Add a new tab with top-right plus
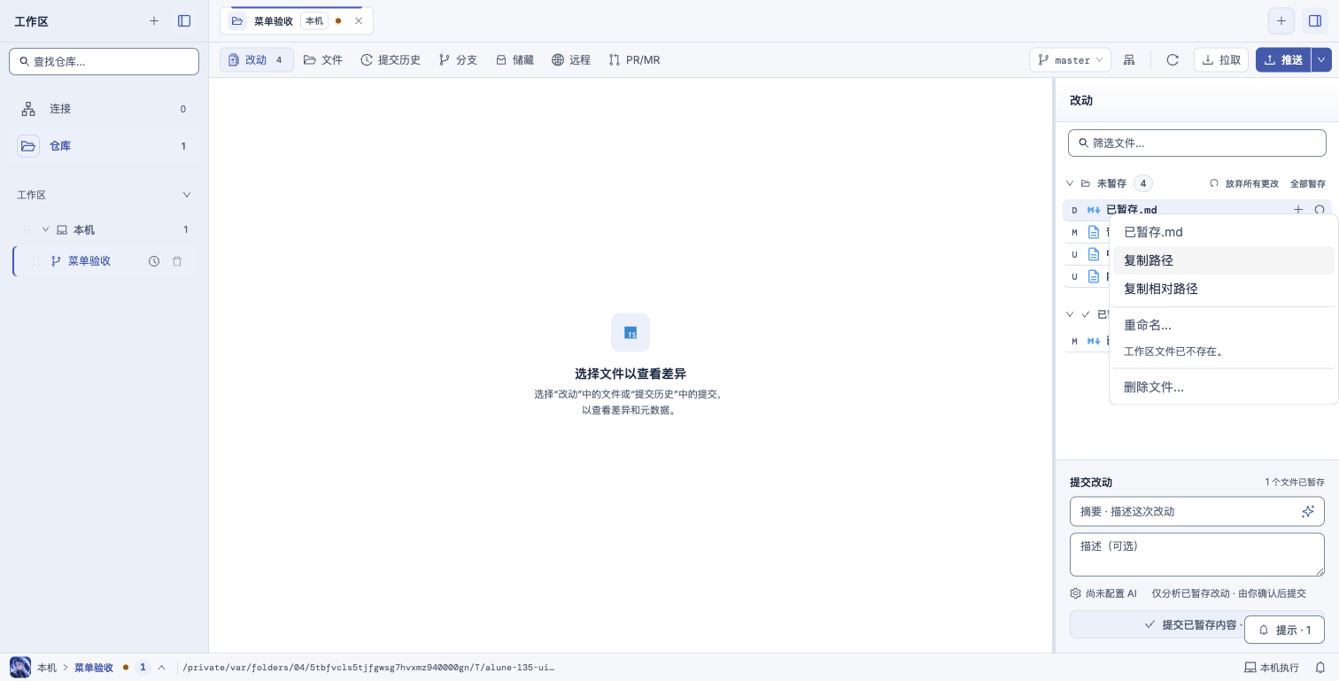Screen dimensions: 1339x681 pyautogui.click(x=1281, y=20)
